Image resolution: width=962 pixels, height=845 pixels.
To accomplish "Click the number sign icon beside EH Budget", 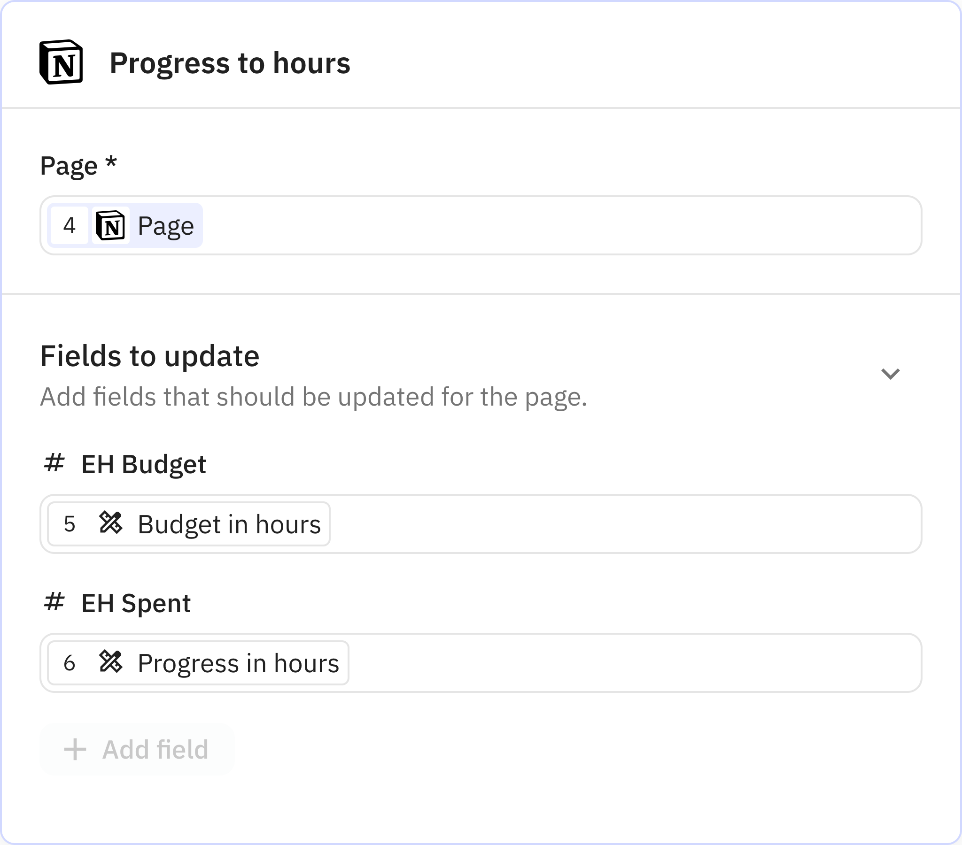I will (54, 464).
